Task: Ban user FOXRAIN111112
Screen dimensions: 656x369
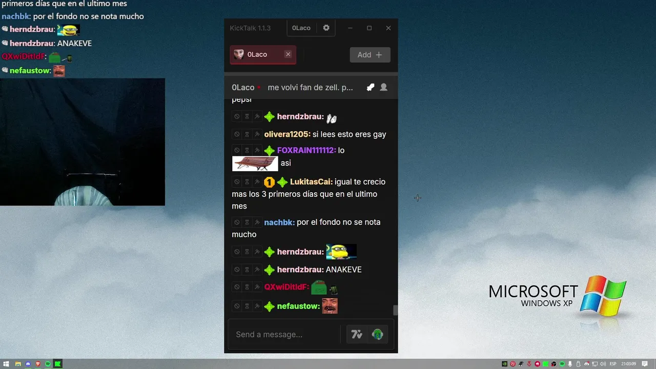Action: pos(237,150)
